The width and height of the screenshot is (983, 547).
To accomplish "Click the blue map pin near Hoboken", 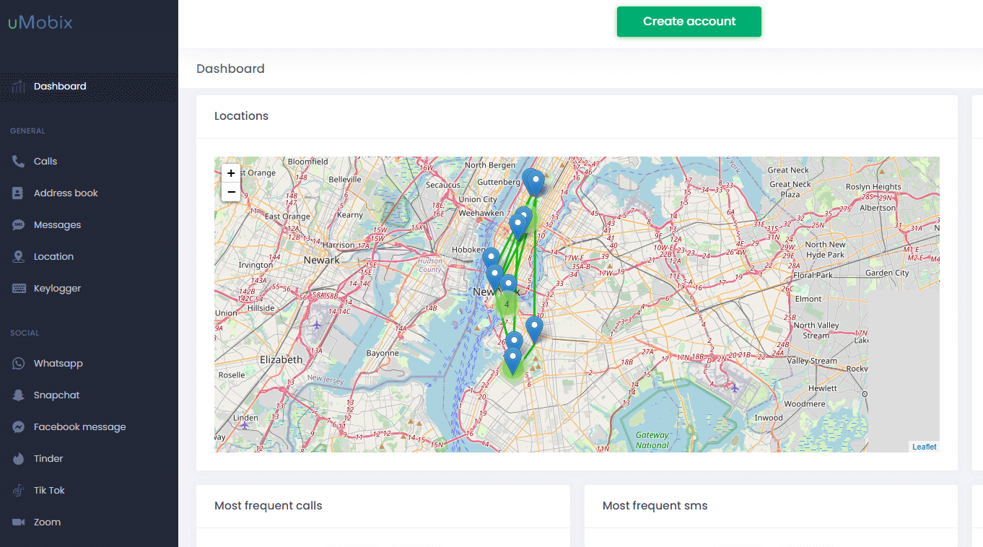I will tap(491, 257).
